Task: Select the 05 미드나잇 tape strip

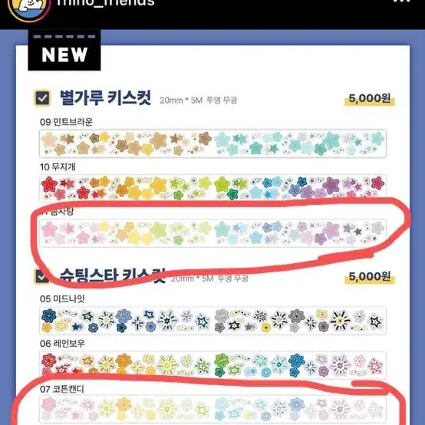Action: coord(212,321)
